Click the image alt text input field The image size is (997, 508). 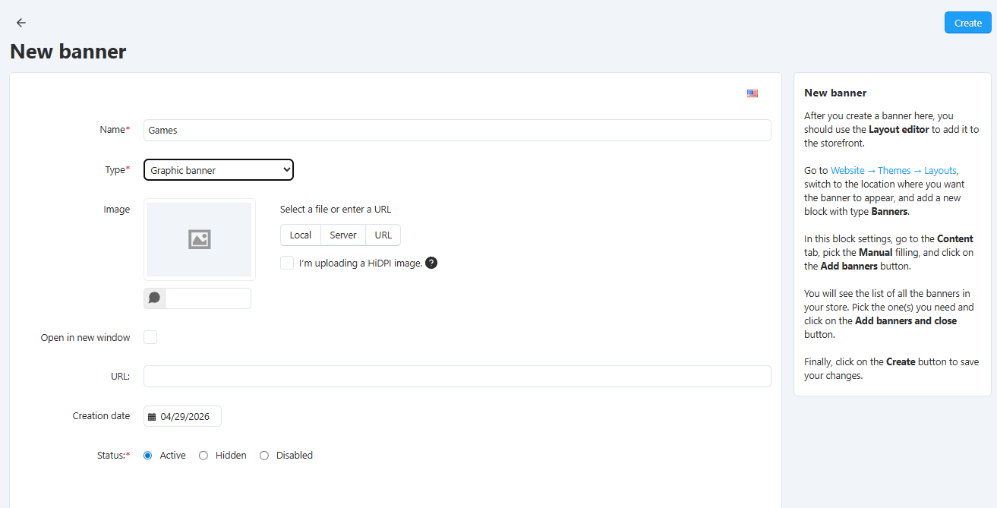click(207, 298)
